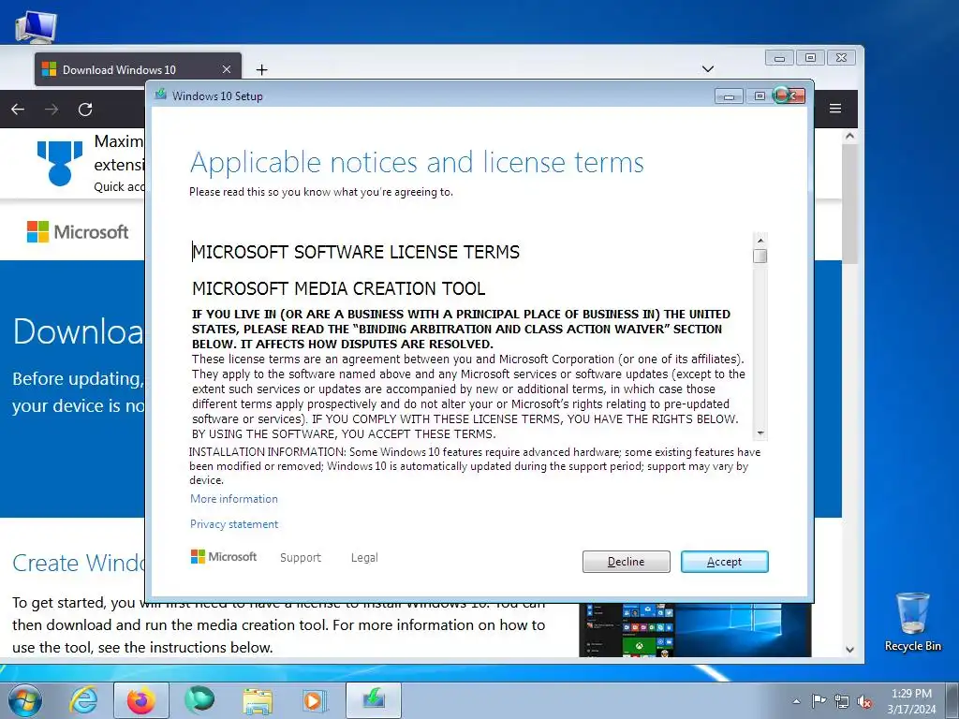The height and width of the screenshot is (719, 959).
Task: Click the Microsoft logo on the web page
Action: point(78,232)
